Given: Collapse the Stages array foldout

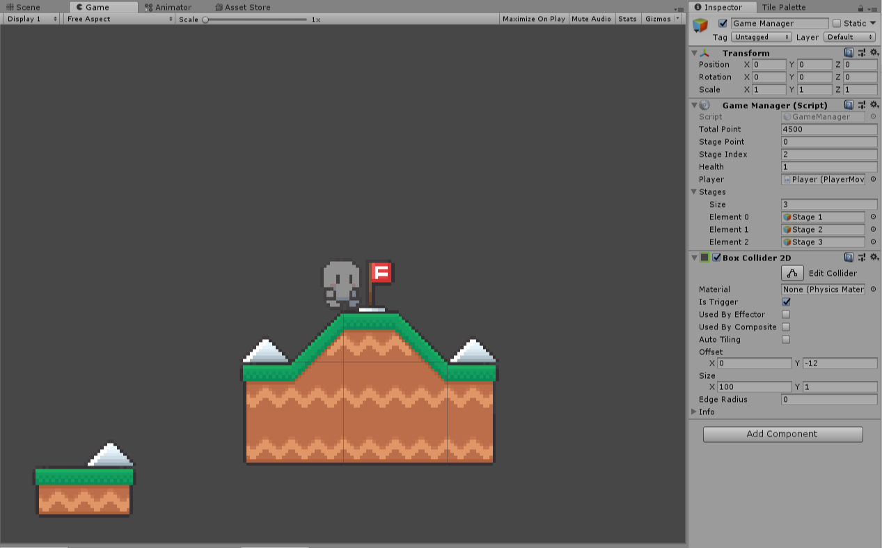Looking at the screenshot, I should coord(694,192).
